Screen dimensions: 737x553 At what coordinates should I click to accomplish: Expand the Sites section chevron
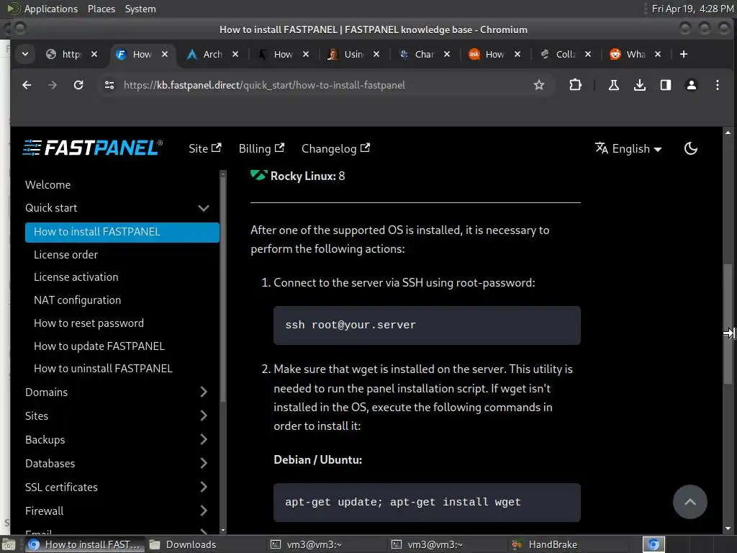click(x=204, y=415)
